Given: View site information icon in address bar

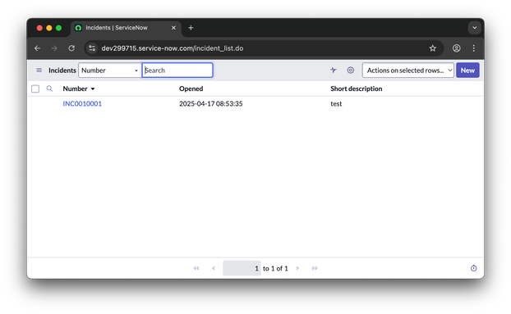Looking at the screenshot, I should [92, 48].
